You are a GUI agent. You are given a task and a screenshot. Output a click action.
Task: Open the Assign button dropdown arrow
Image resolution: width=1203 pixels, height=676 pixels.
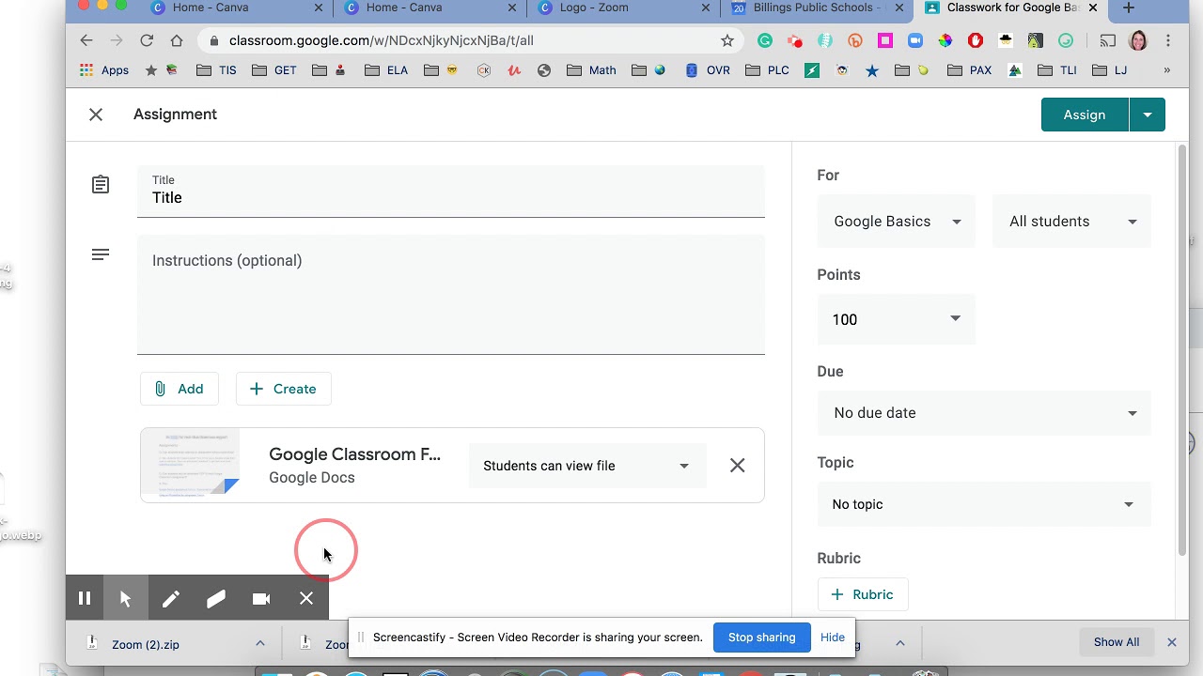click(1148, 115)
